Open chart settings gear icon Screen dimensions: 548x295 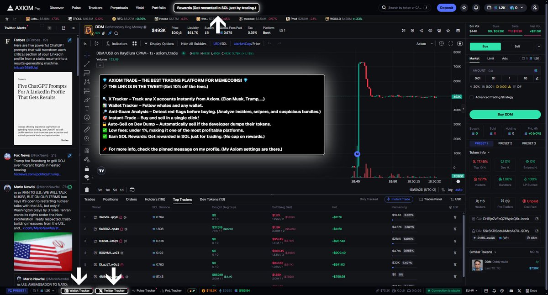[x=441, y=43]
